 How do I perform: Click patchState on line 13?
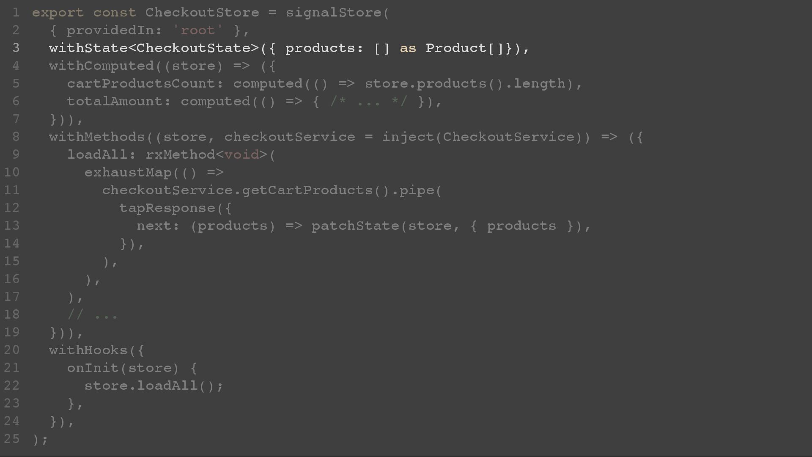355,226
